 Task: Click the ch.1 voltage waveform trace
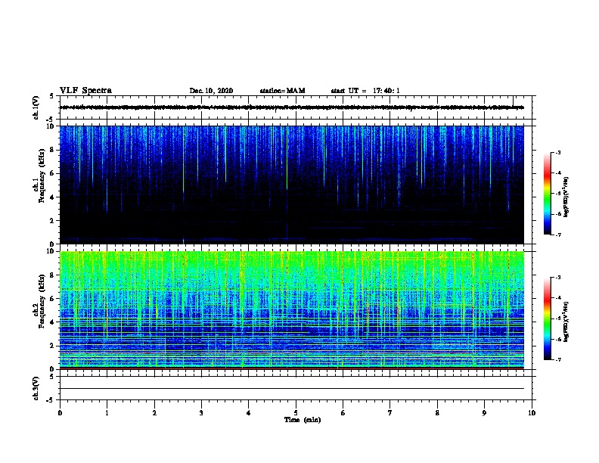point(292,107)
